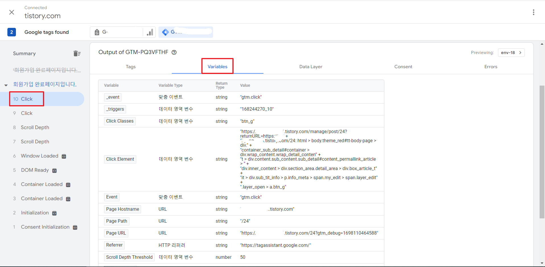Click the vertical scrollbar thumb

click(x=542, y=152)
